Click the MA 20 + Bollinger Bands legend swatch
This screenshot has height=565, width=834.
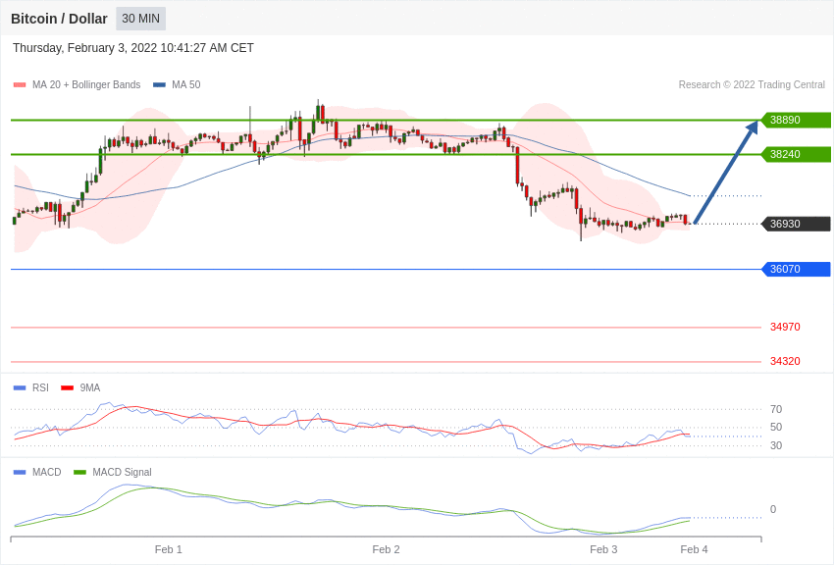click(x=20, y=85)
